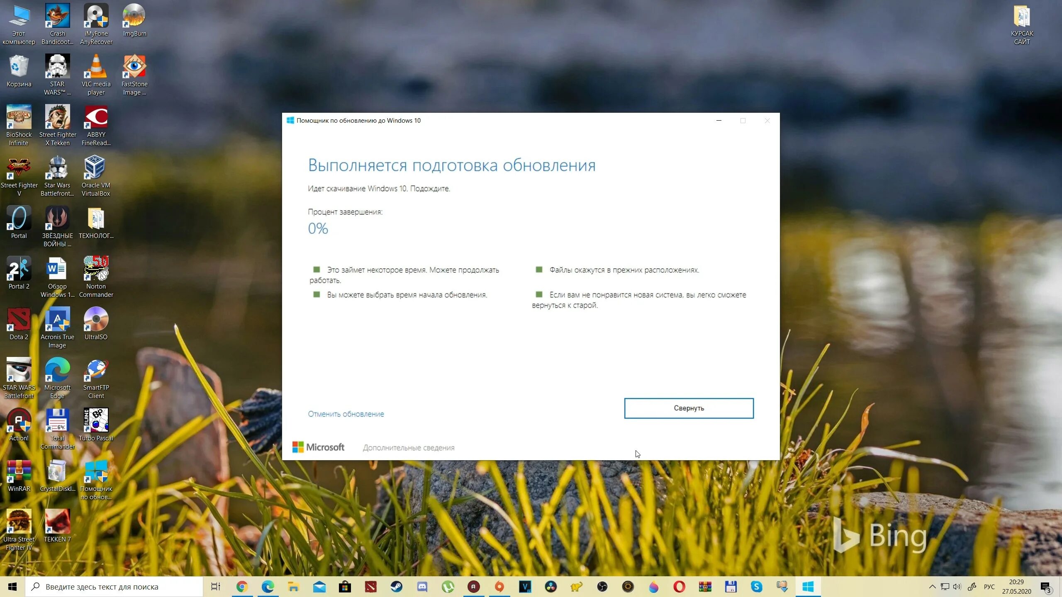Open the notification center icon
Screen dimensions: 1062x597
coord(1045,587)
